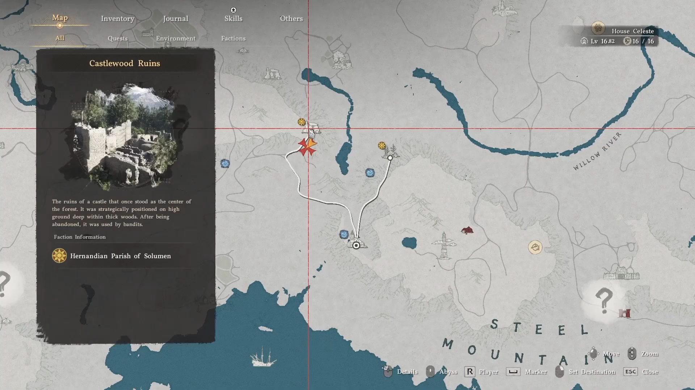The height and width of the screenshot is (390, 695).
Task: Click the blue abyss portal left of map
Action: click(225, 164)
